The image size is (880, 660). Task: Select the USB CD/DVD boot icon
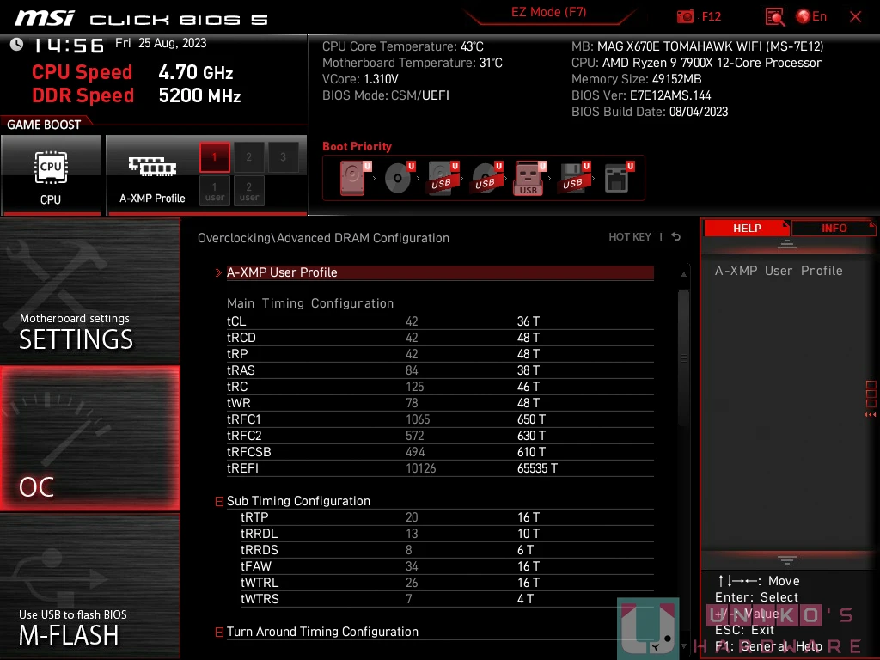[486, 178]
